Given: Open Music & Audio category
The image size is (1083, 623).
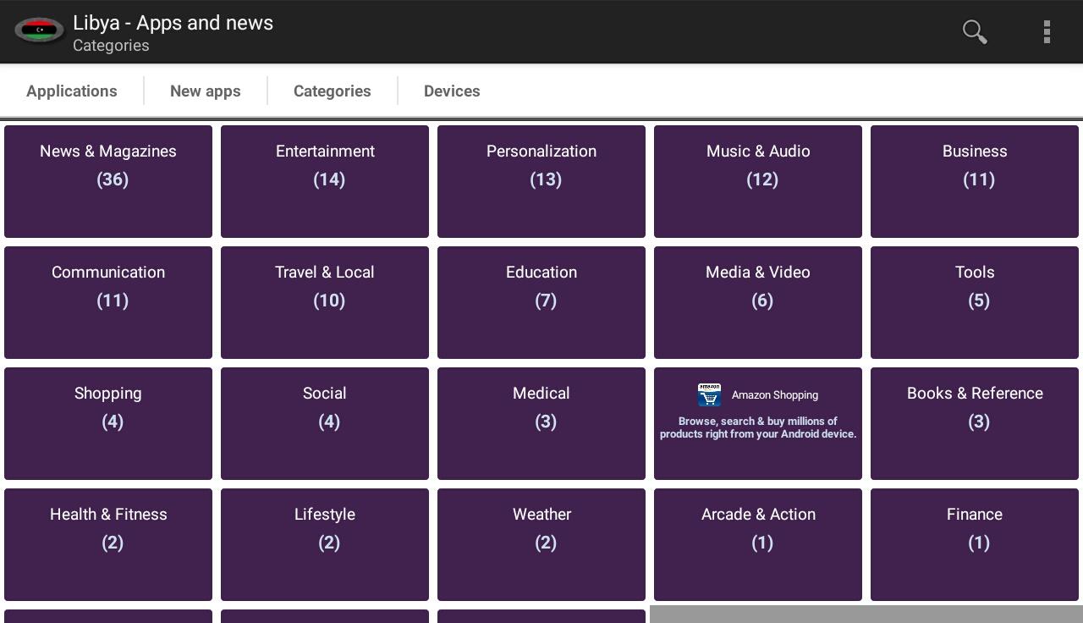Looking at the screenshot, I should pyautogui.click(x=758, y=181).
